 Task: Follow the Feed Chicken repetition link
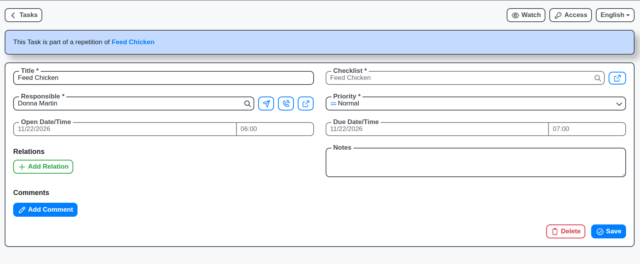(133, 42)
